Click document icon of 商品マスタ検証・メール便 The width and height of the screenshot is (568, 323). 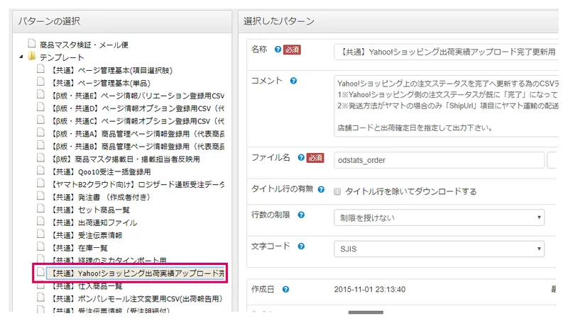(x=32, y=43)
